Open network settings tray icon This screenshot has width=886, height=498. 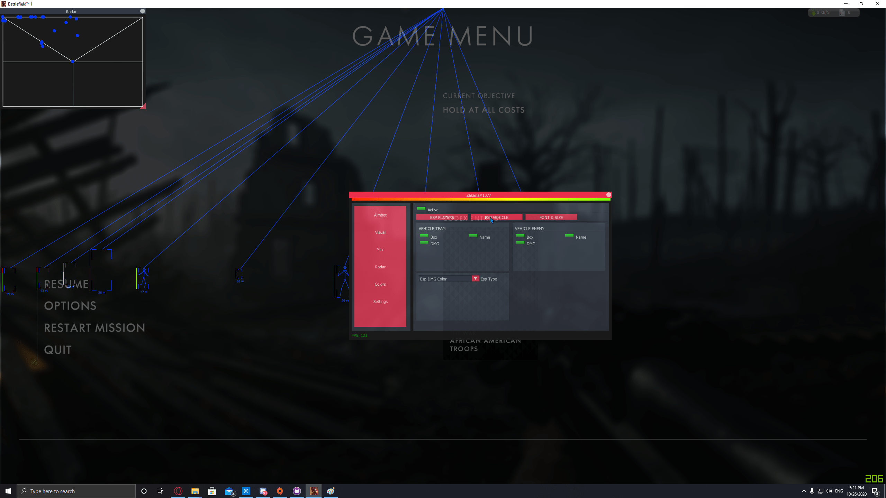(820, 491)
